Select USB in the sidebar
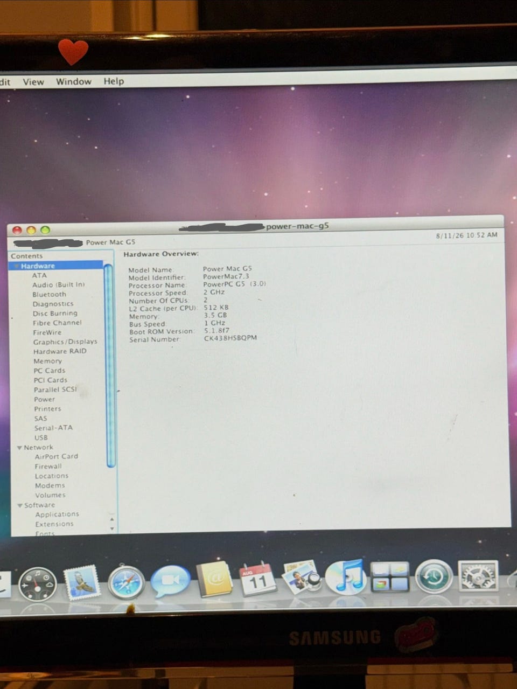The width and height of the screenshot is (517, 689). click(x=41, y=437)
